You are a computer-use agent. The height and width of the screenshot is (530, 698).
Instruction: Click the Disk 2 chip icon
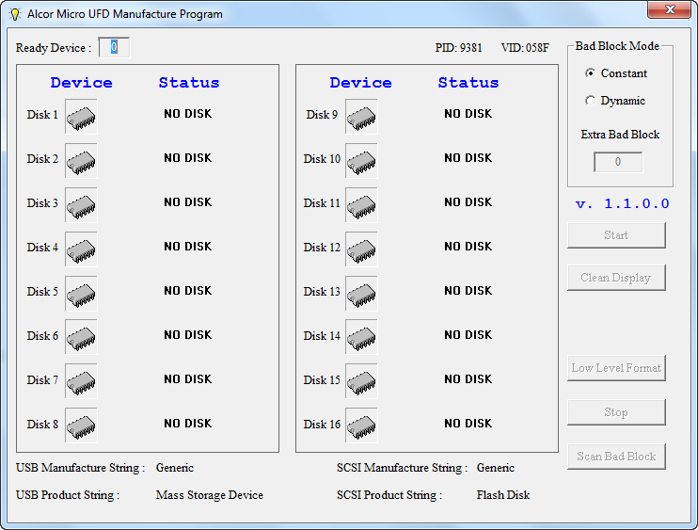tap(81, 161)
